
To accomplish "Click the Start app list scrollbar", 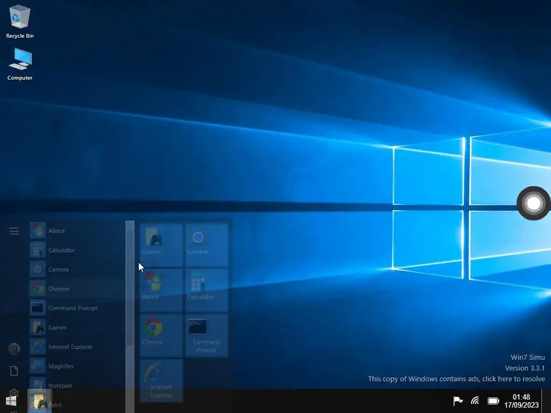I will coord(130,316).
